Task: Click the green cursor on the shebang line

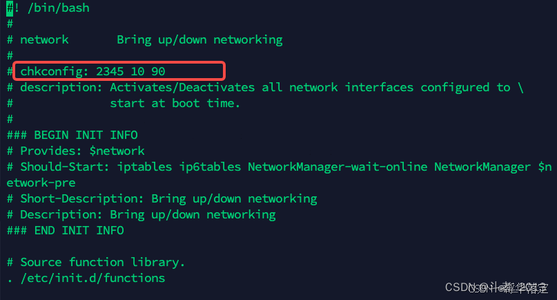Action: [x=10, y=8]
